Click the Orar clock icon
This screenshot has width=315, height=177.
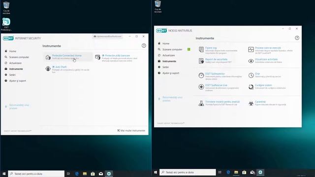tap(251, 75)
